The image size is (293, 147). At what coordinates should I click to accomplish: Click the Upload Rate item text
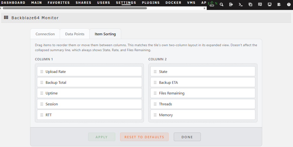click(x=56, y=71)
